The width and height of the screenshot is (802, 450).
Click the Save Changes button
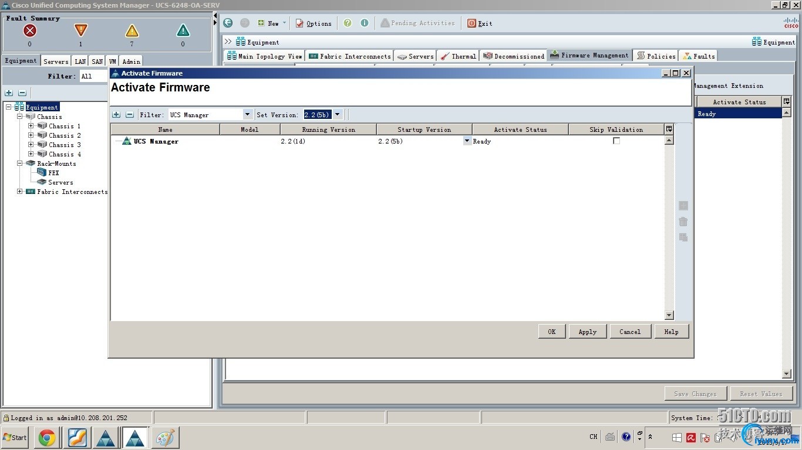tap(696, 394)
